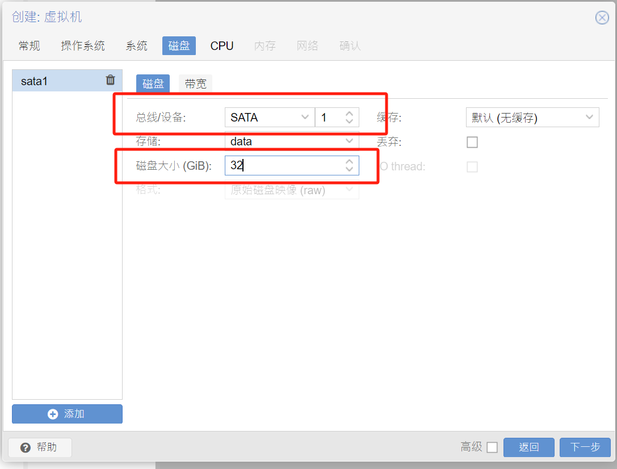Click the plus icon on Add button

[x=53, y=414]
